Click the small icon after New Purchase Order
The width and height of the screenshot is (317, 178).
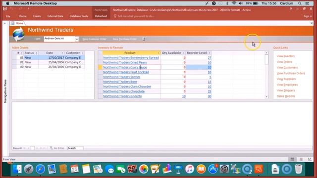pos(144,39)
